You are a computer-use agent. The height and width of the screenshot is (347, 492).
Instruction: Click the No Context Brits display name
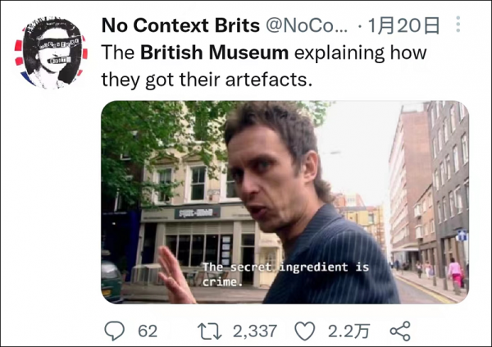(x=180, y=25)
